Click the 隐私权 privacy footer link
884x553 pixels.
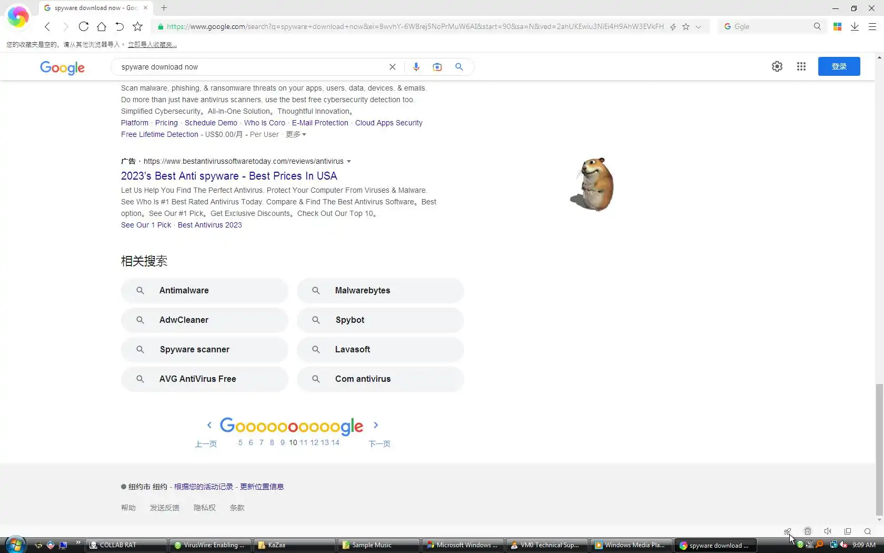205,508
